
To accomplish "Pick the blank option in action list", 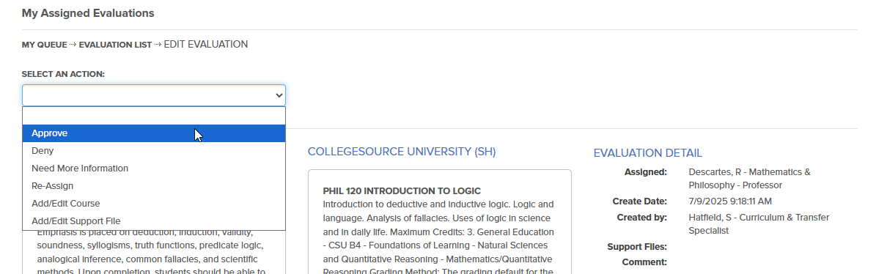I will (154, 116).
